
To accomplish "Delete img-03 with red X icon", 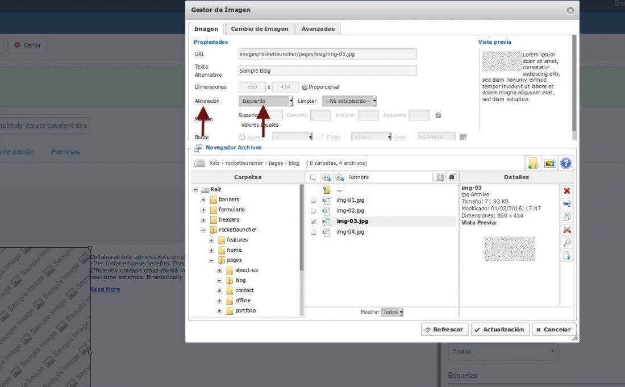I will tap(567, 191).
